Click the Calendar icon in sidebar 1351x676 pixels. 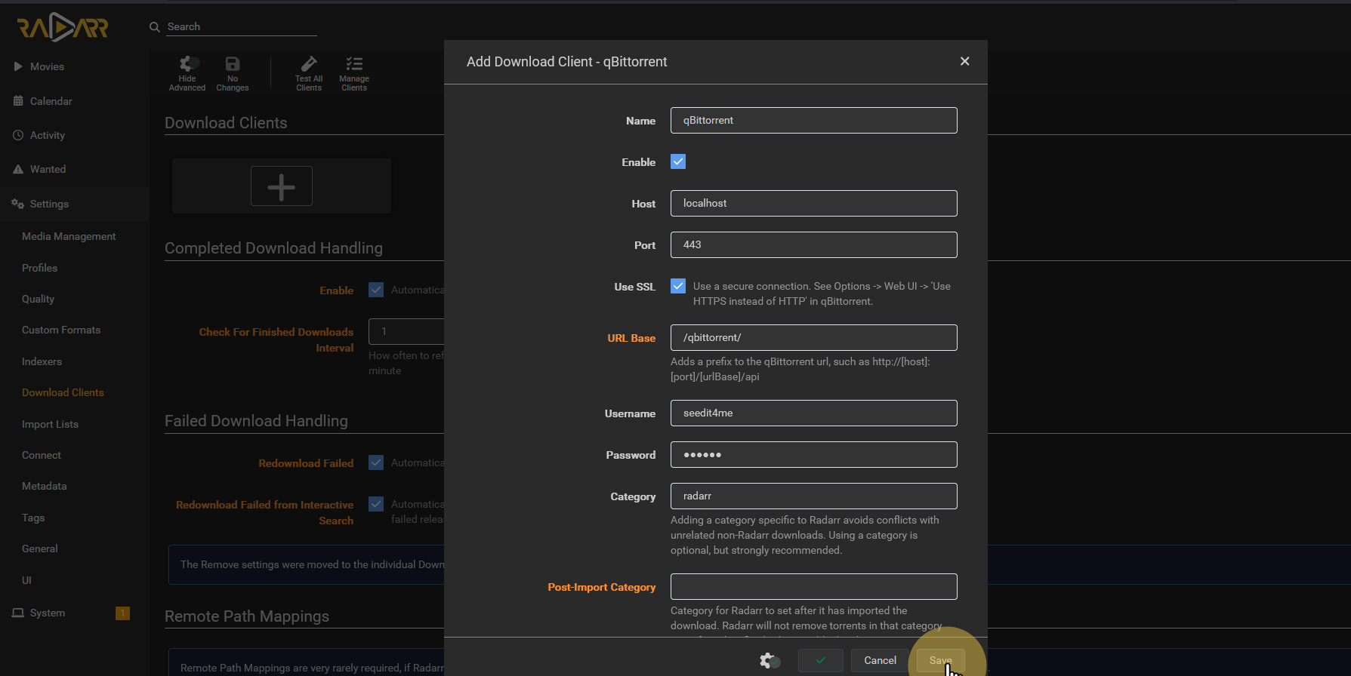18,101
